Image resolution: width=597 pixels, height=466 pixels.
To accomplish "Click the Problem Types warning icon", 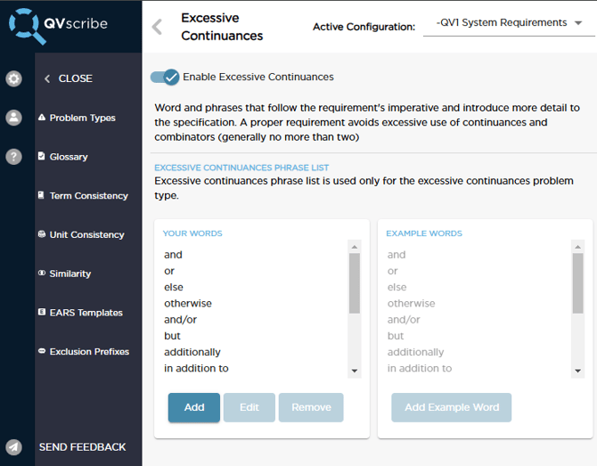I will click(x=42, y=118).
